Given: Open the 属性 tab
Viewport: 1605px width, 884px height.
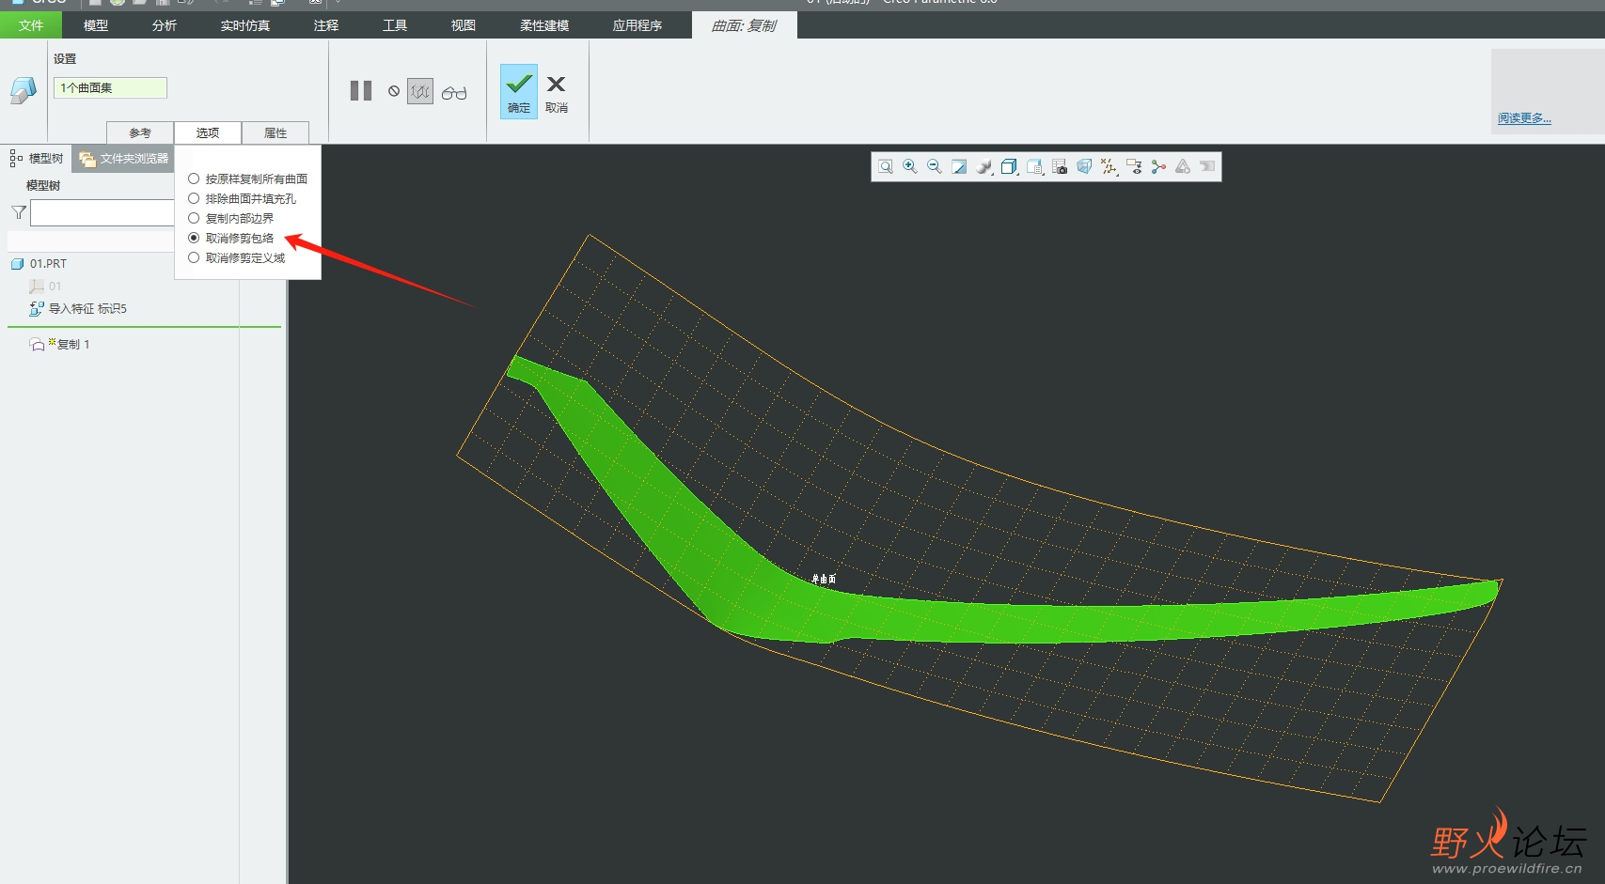Looking at the screenshot, I should (275, 132).
